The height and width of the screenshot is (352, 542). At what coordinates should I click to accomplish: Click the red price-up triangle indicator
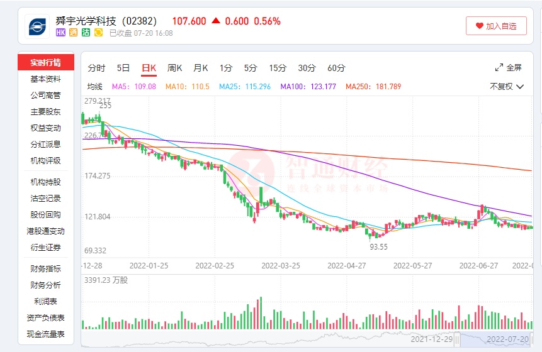[216, 21]
